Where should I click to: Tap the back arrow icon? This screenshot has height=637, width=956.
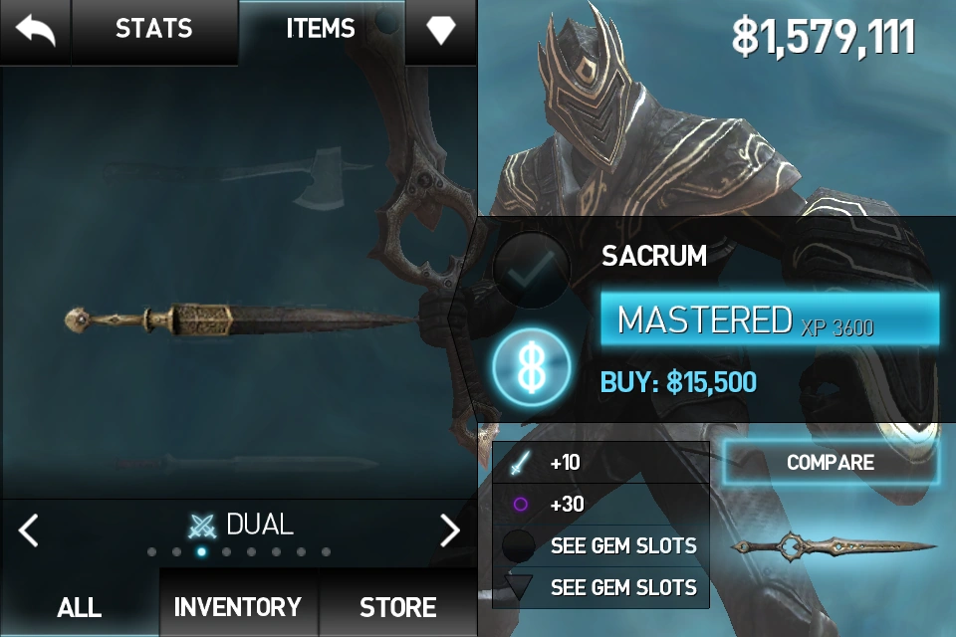tap(36, 31)
